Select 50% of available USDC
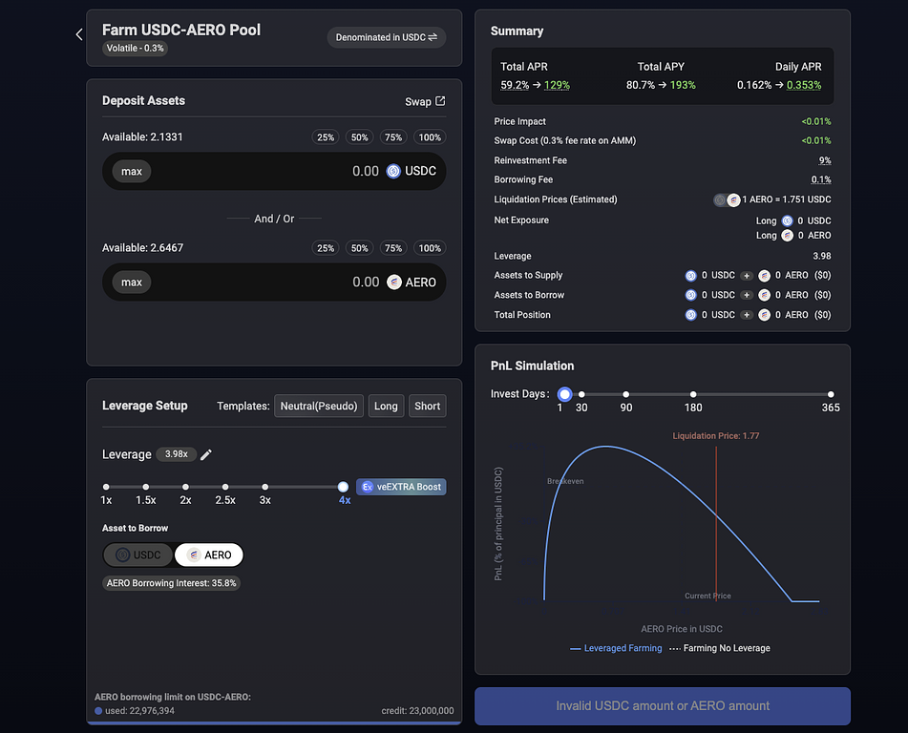 (x=359, y=137)
